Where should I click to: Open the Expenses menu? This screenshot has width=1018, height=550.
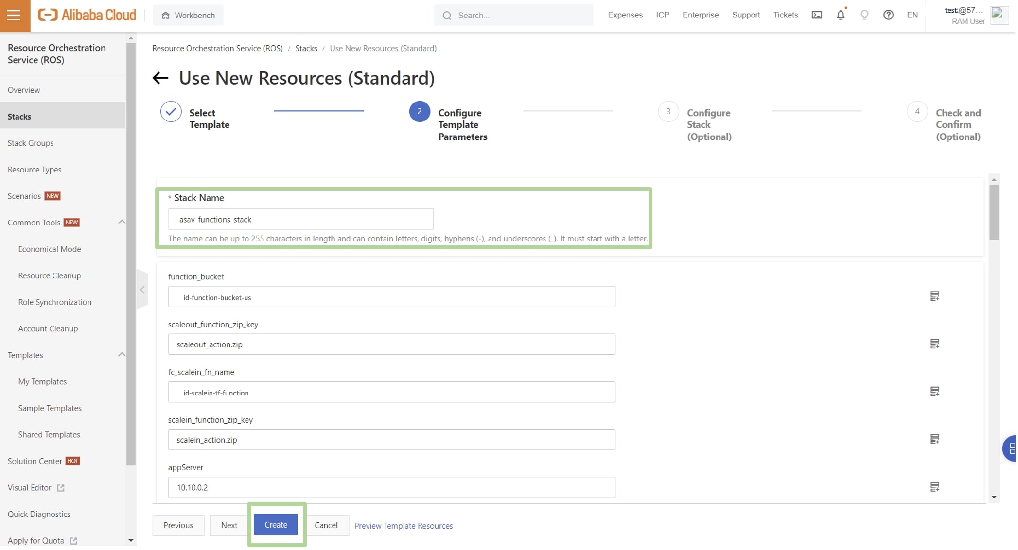click(625, 15)
